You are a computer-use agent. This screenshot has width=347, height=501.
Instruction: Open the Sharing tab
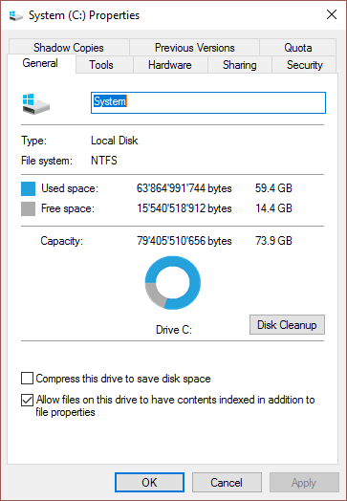click(x=240, y=65)
